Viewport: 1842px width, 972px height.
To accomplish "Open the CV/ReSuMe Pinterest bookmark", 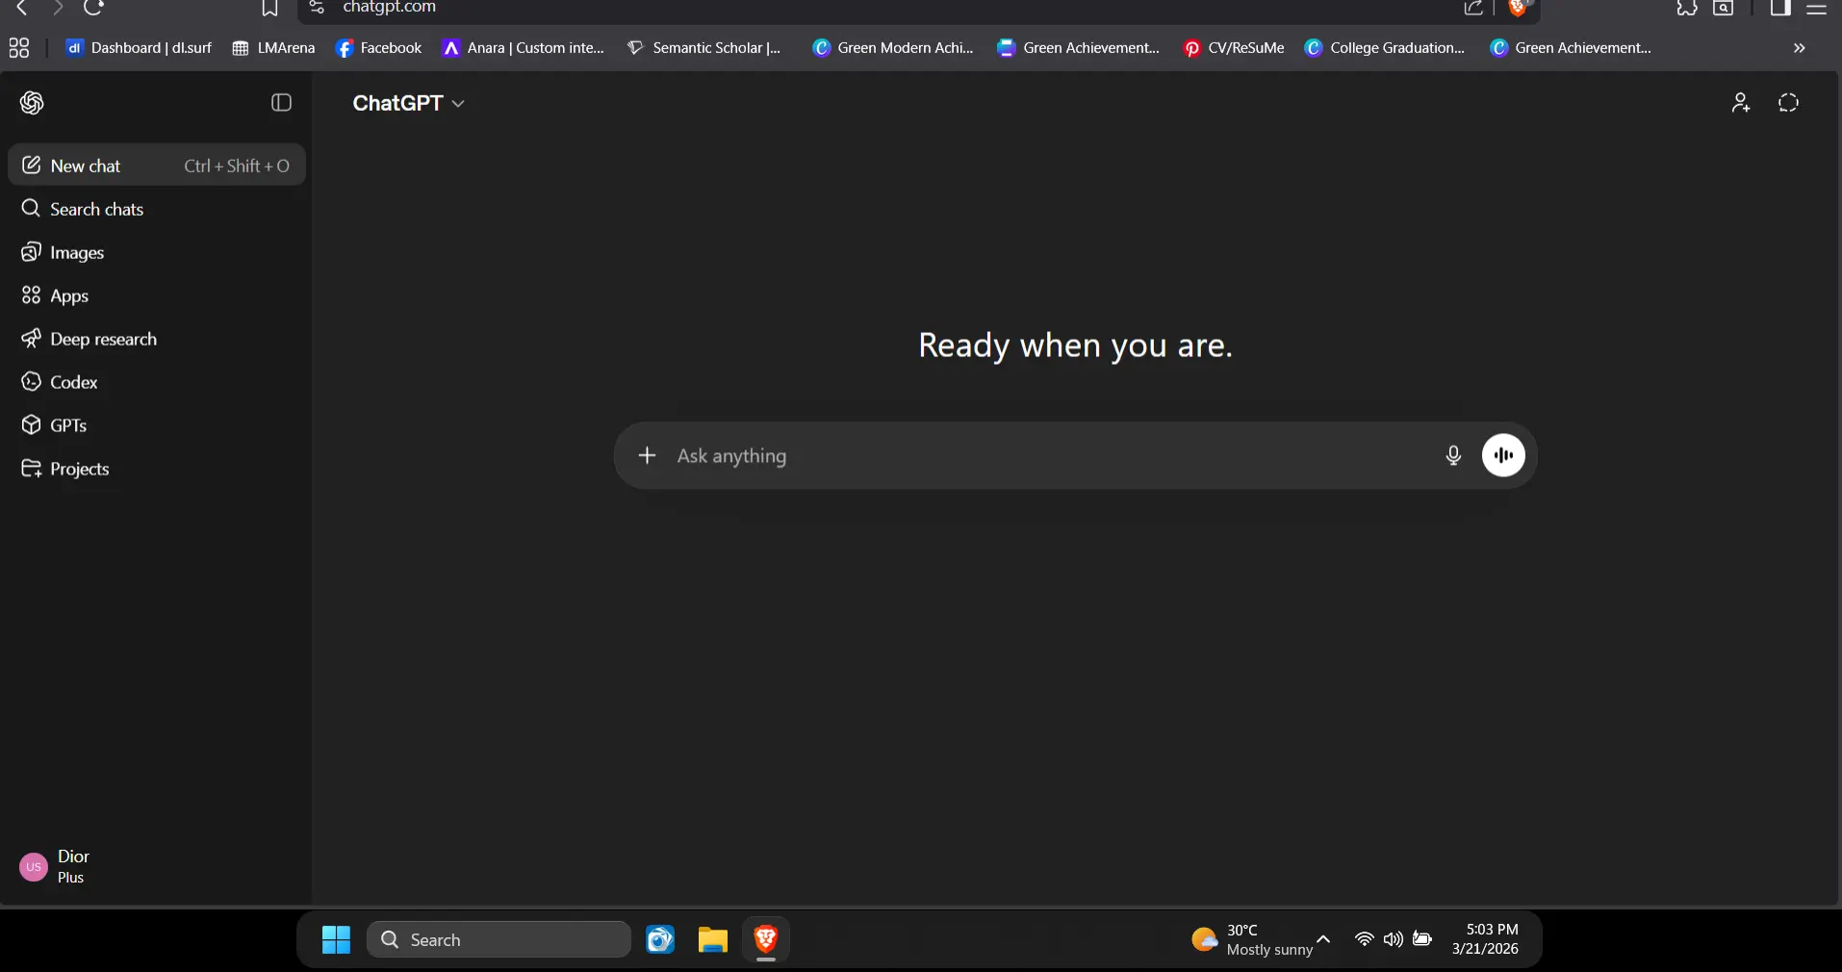I will coord(1234,48).
